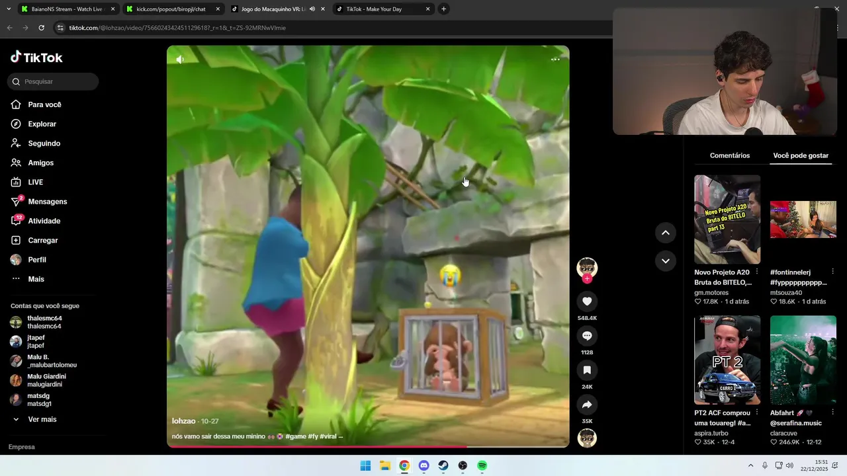The height and width of the screenshot is (476, 847).
Task: Show hidden system tray icons
Action: coord(750,465)
